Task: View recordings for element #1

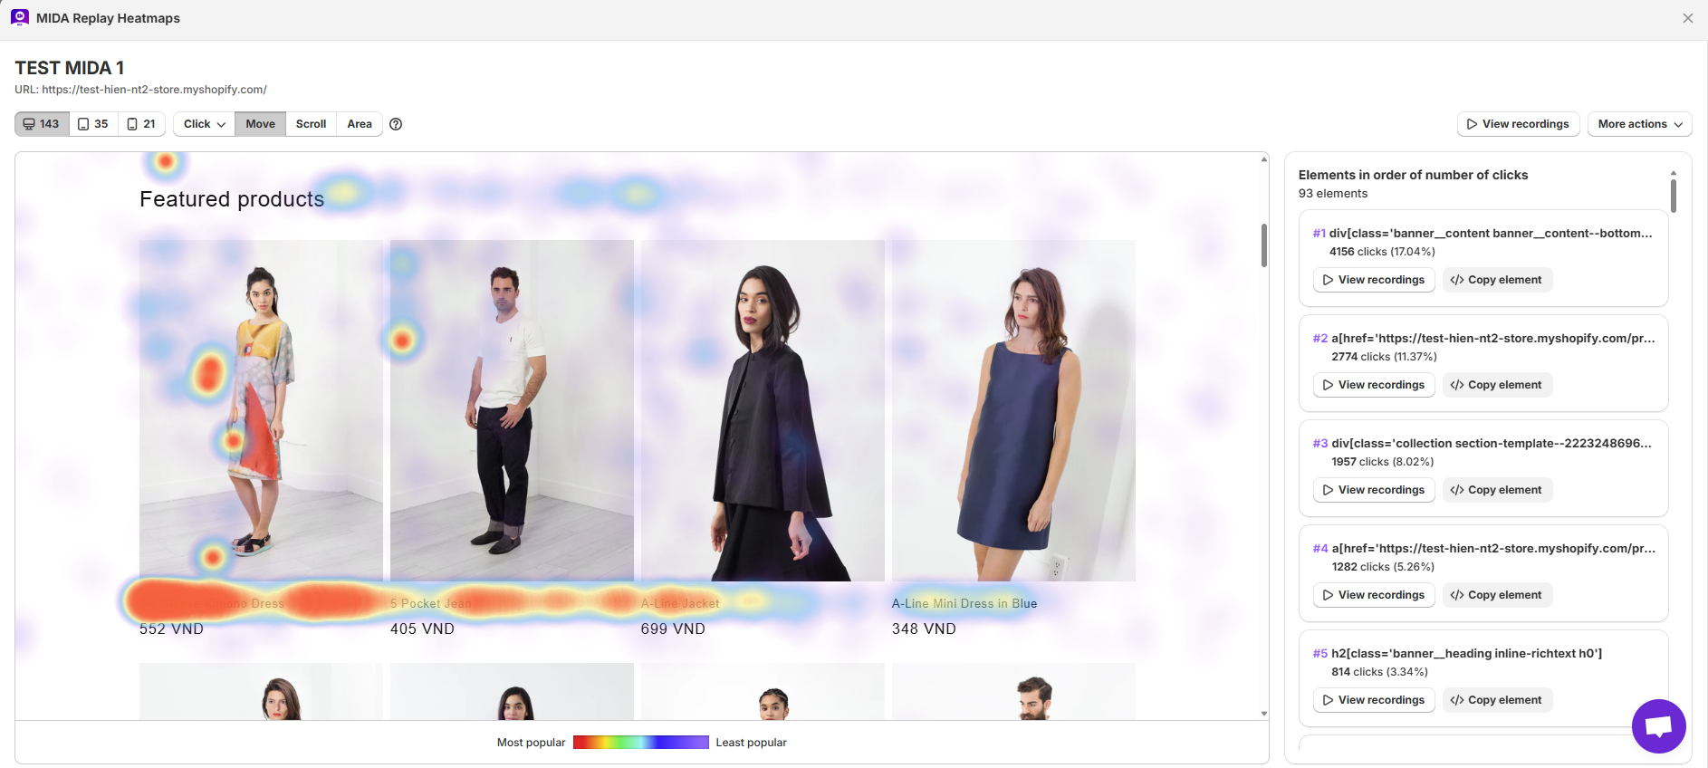Action: [1373, 280]
